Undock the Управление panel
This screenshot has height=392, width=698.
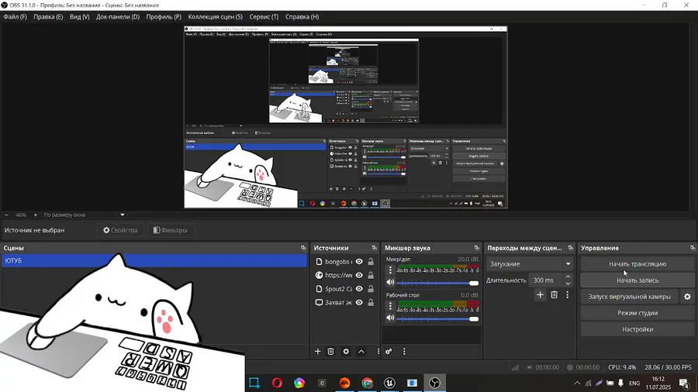tap(693, 248)
